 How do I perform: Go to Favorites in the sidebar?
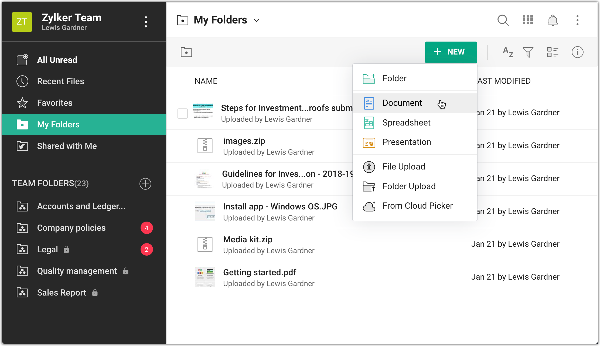[55, 103]
